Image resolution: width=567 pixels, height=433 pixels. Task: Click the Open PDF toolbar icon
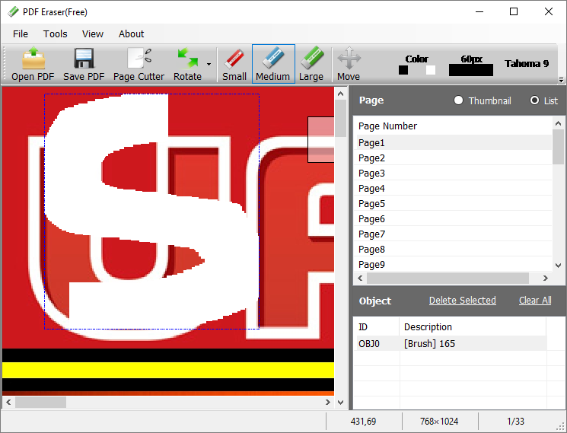(33, 64)
